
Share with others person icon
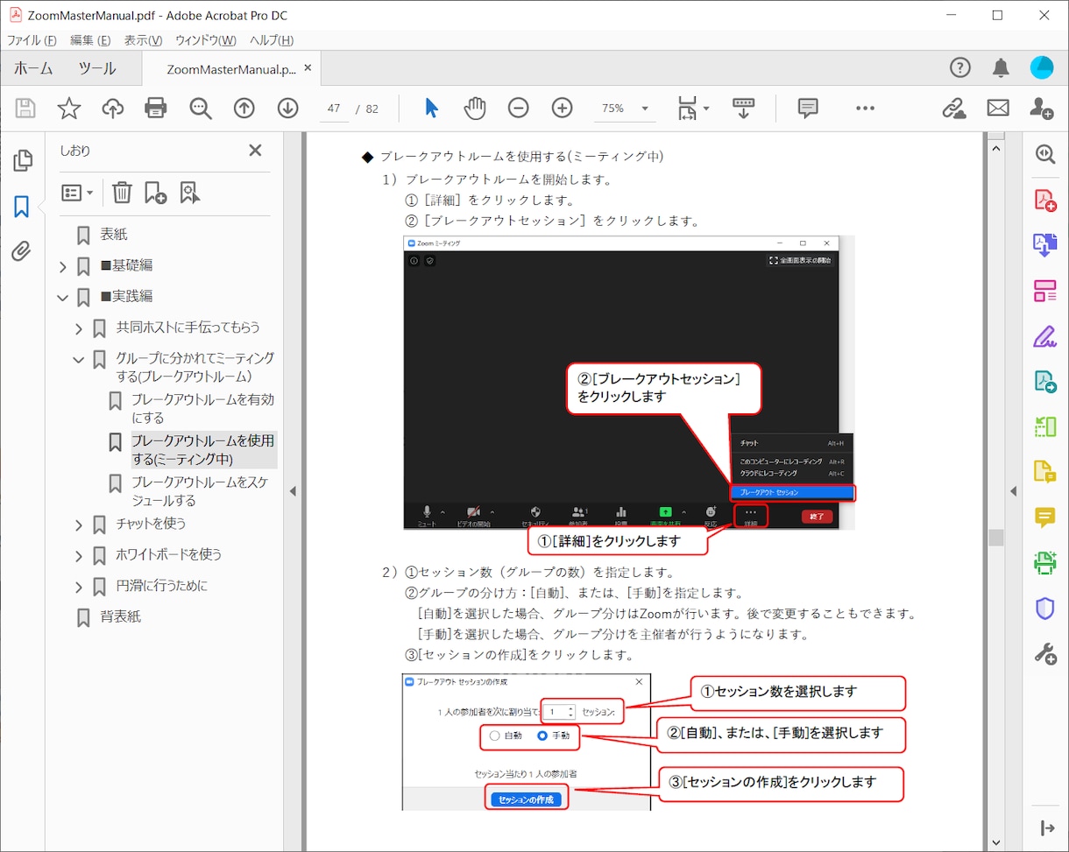pyautogui.click(x=1041, y=108)
